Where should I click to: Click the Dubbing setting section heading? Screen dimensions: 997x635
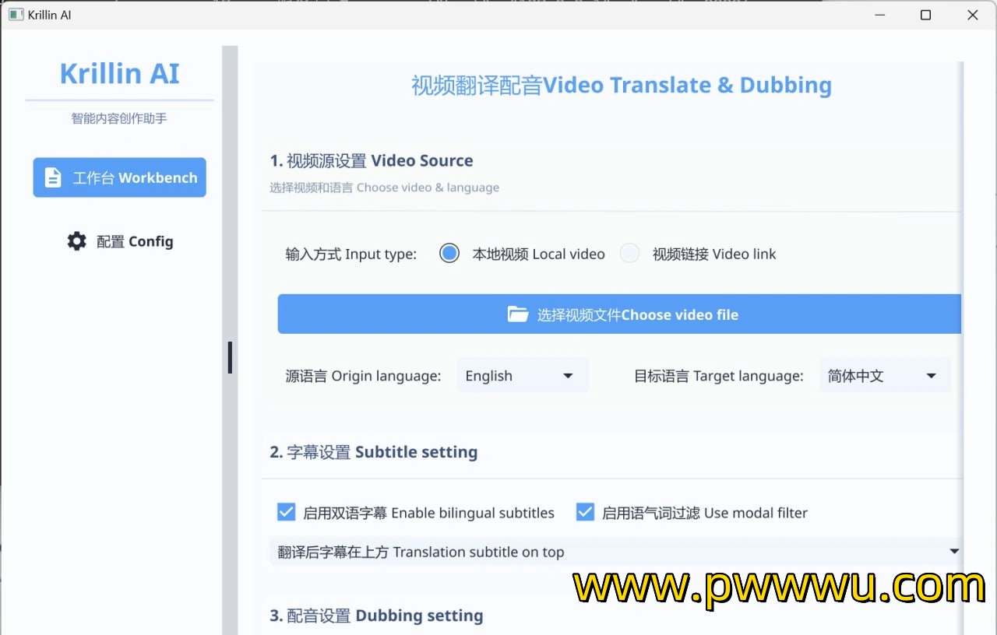[376, 616]
